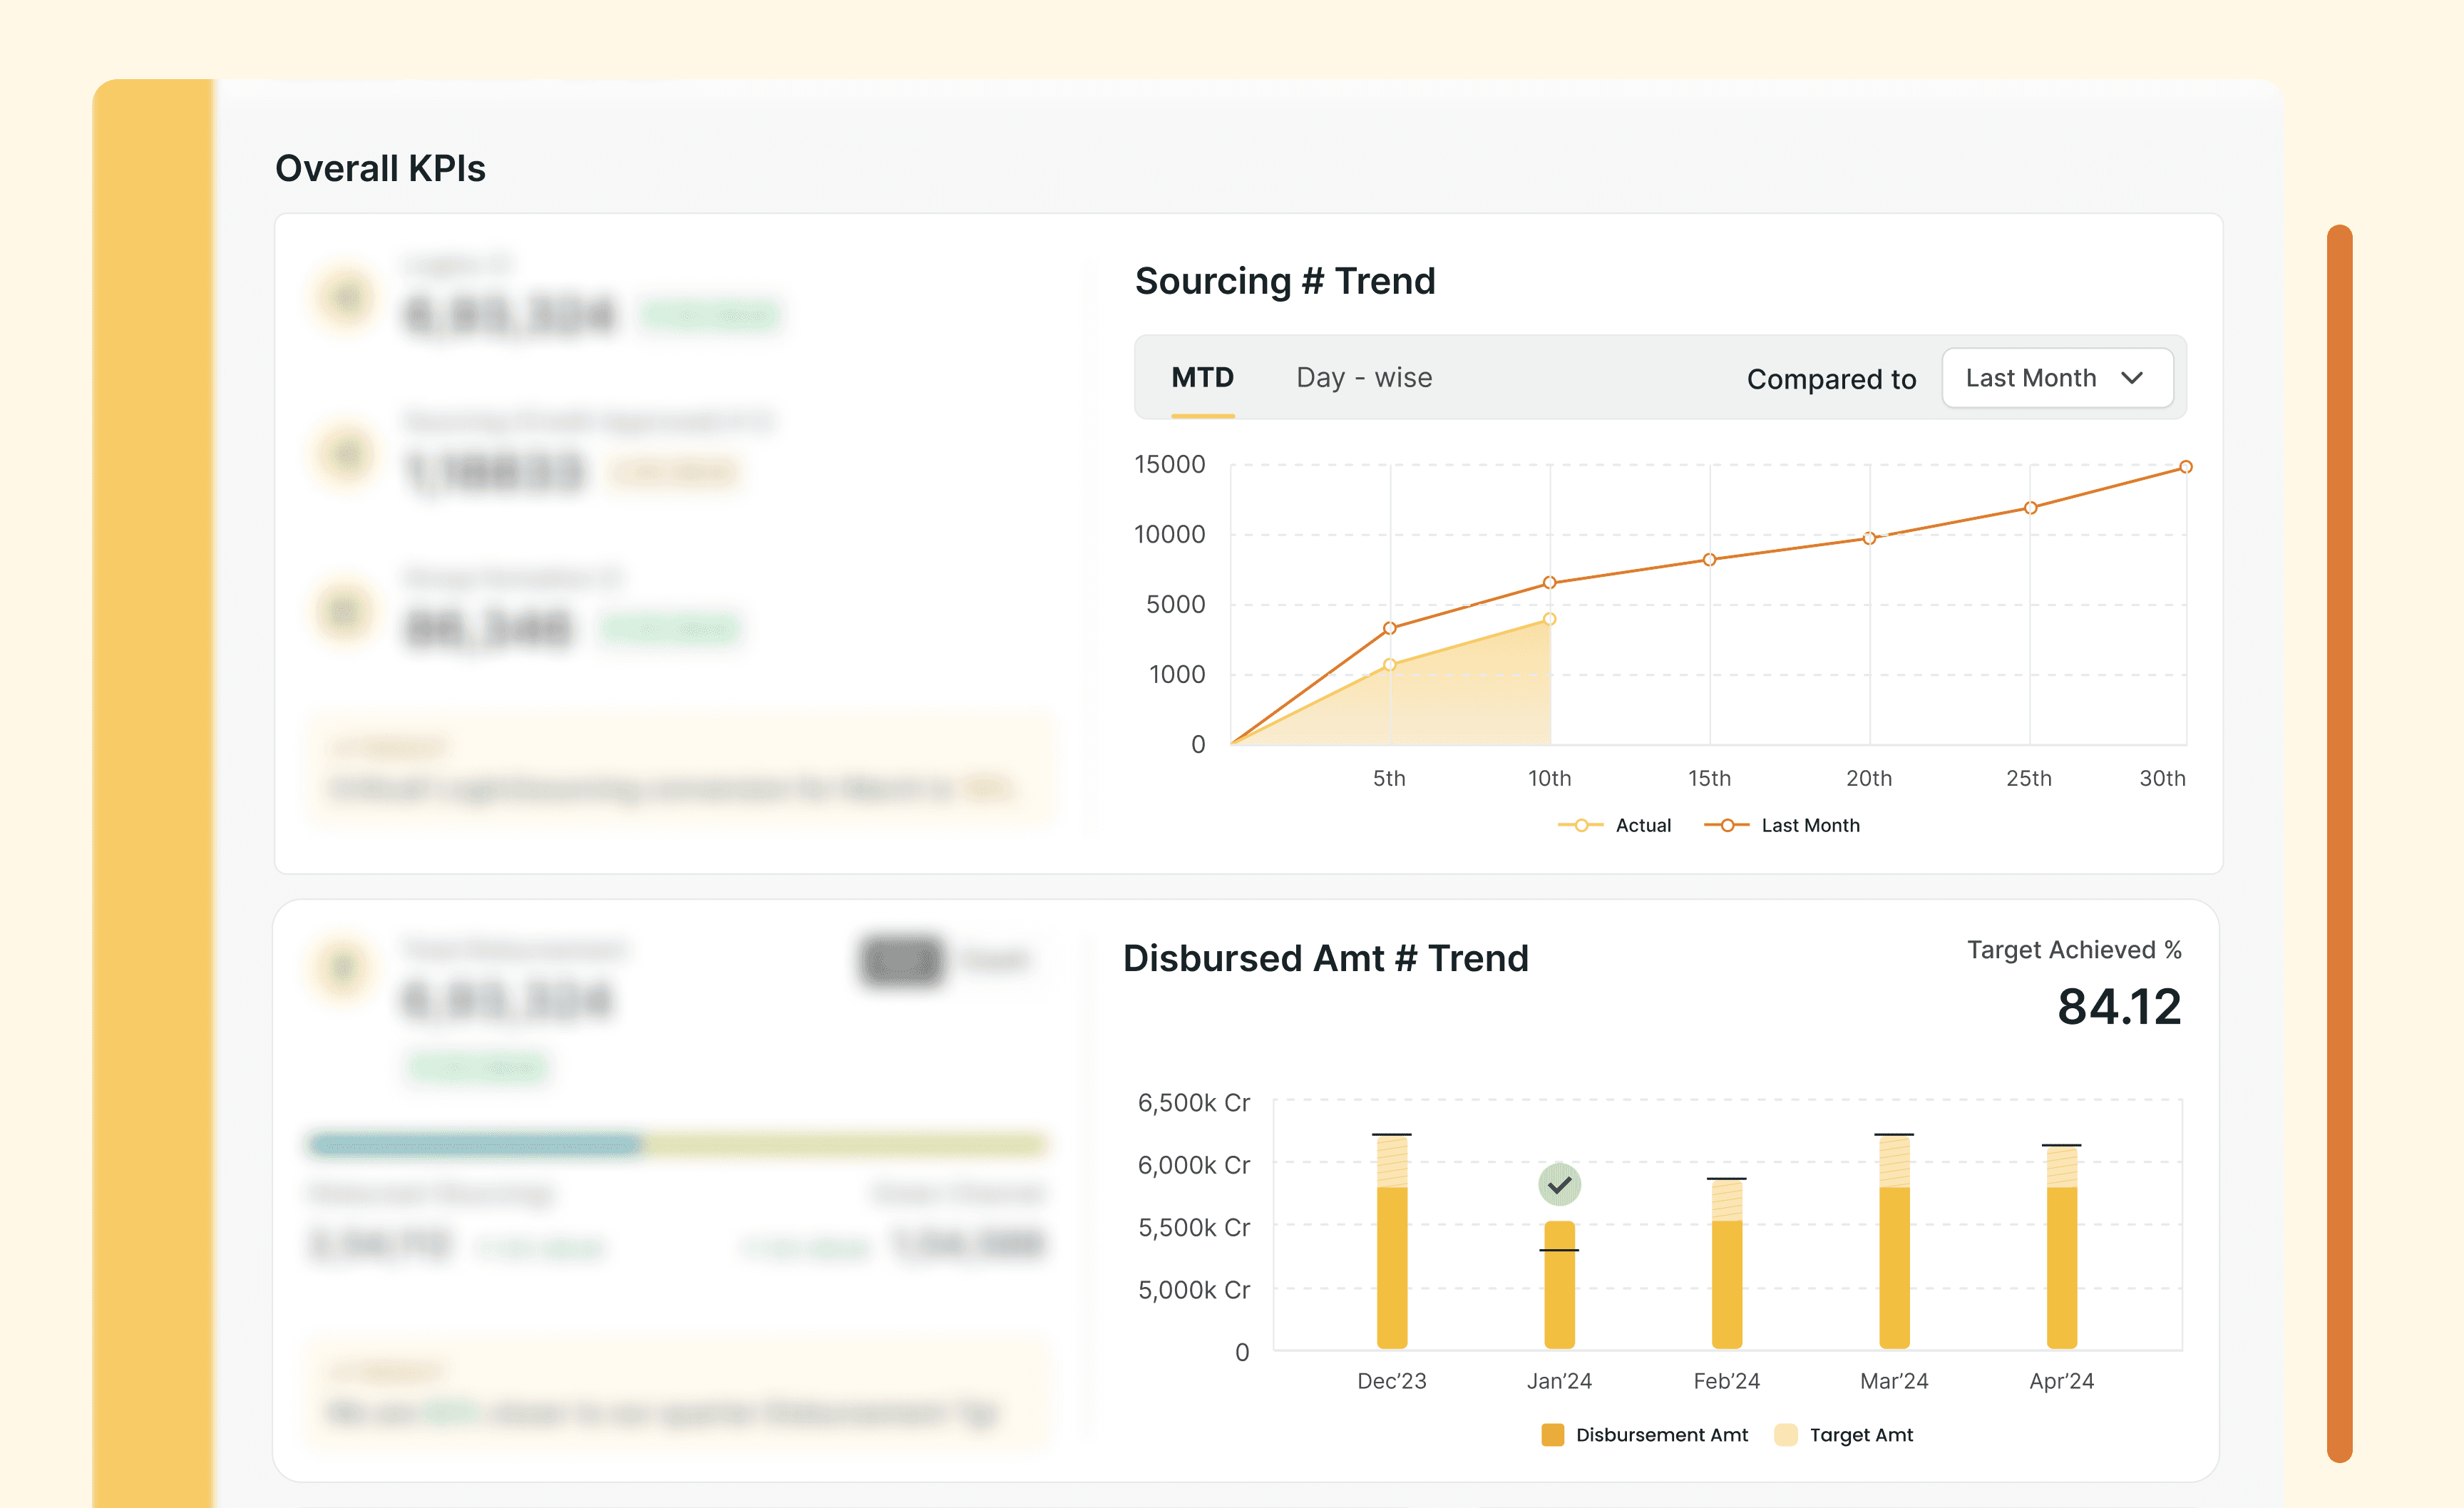Click the green checkmark above Jan'24 bar
The width and height of the screenshot is (2464, 1508).
coord(1559,1185)
